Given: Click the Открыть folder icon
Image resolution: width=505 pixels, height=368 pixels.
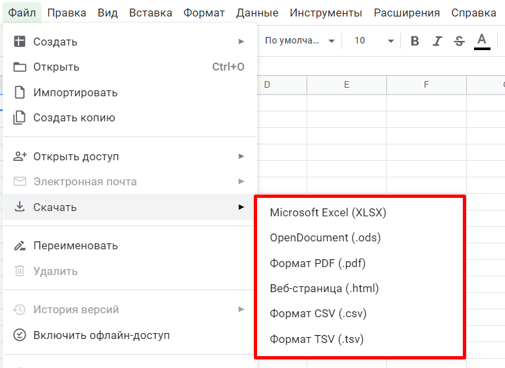Looking at the screenshot, I should (20, 67).
